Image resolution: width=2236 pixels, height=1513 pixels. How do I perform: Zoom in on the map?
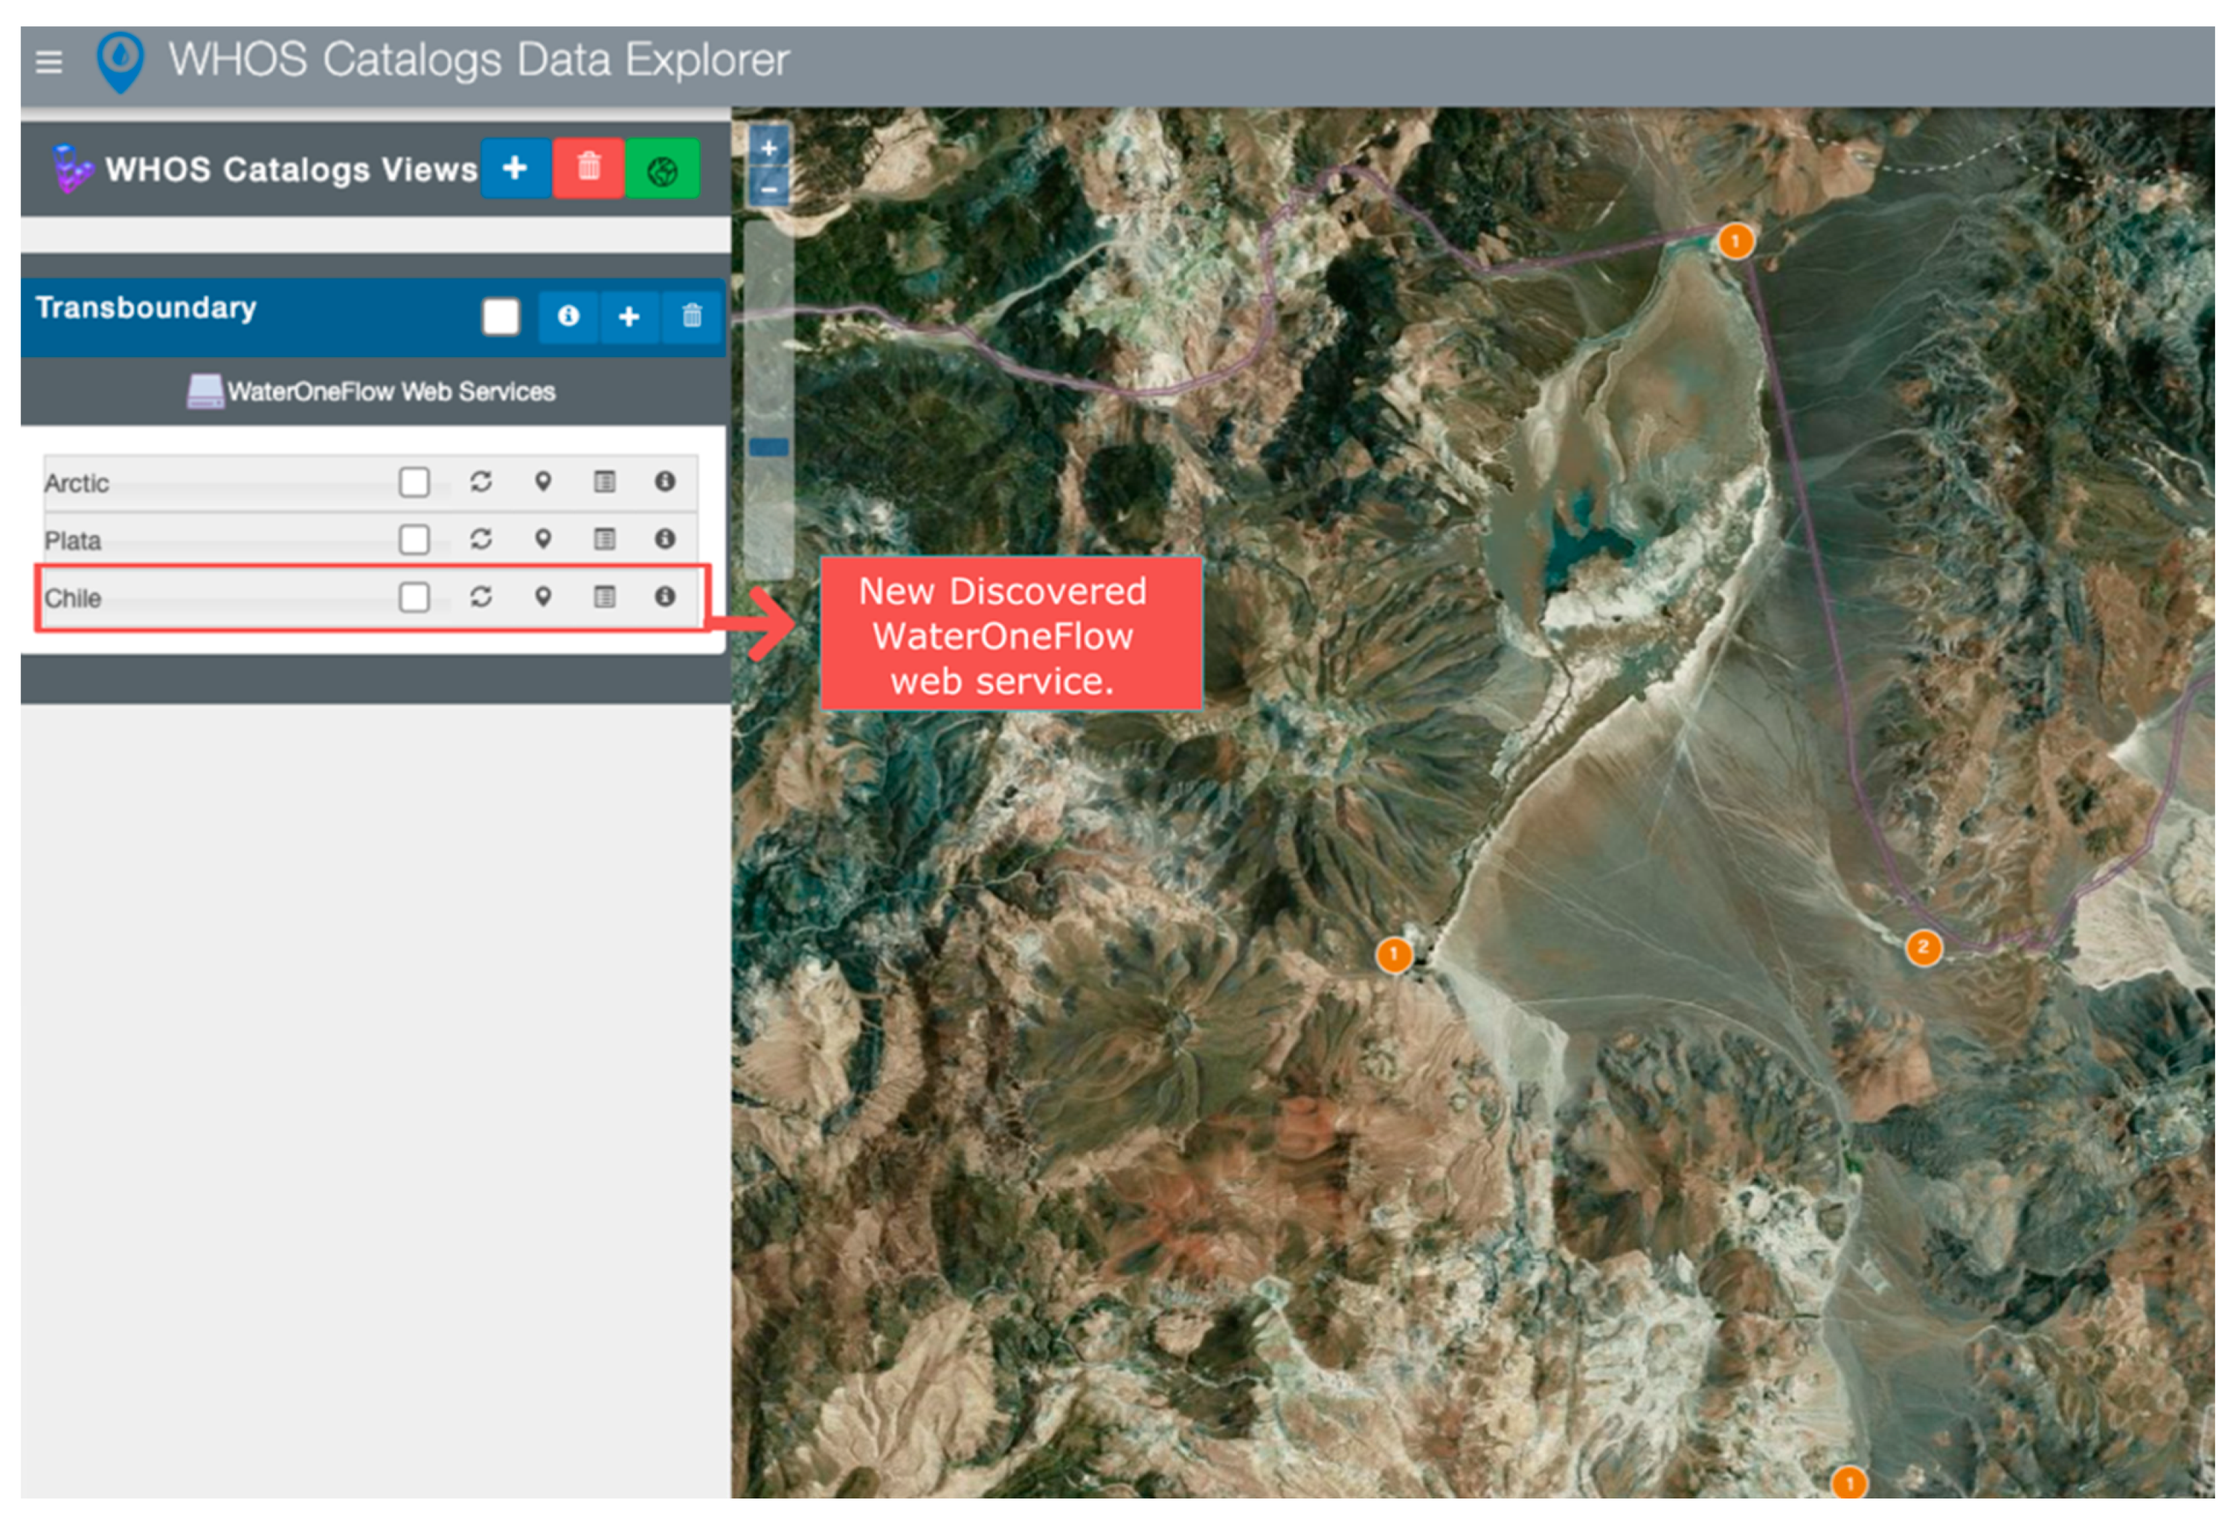768,148
